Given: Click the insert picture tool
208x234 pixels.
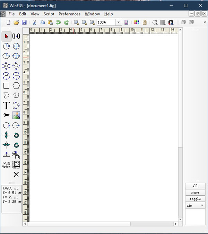Looking at the screenshot, I should point(16,115).
